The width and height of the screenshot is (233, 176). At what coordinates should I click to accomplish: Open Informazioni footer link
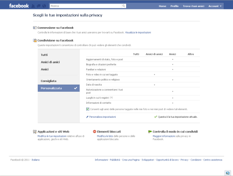(101, 160)
